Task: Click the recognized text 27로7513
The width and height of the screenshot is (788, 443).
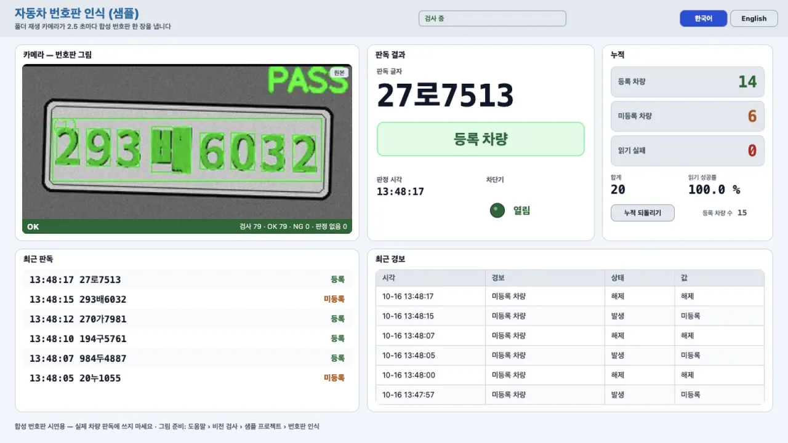Action: [445, 95]
